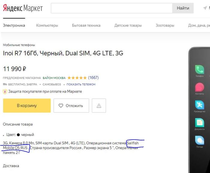Screen dimensions: 210x173
Task: Open the Мобильные телефоны breadcrumb link
Action: [19, 45]
